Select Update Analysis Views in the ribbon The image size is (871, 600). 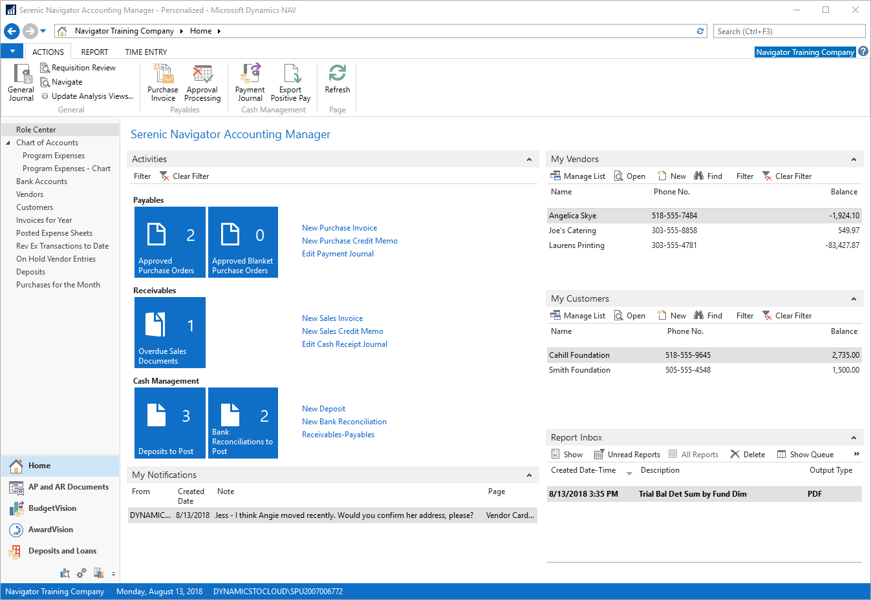coord(87,96)
